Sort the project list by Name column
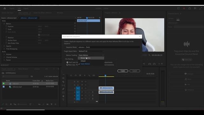Viewport: 204px width, 115px height. click(x=8, y=81)
